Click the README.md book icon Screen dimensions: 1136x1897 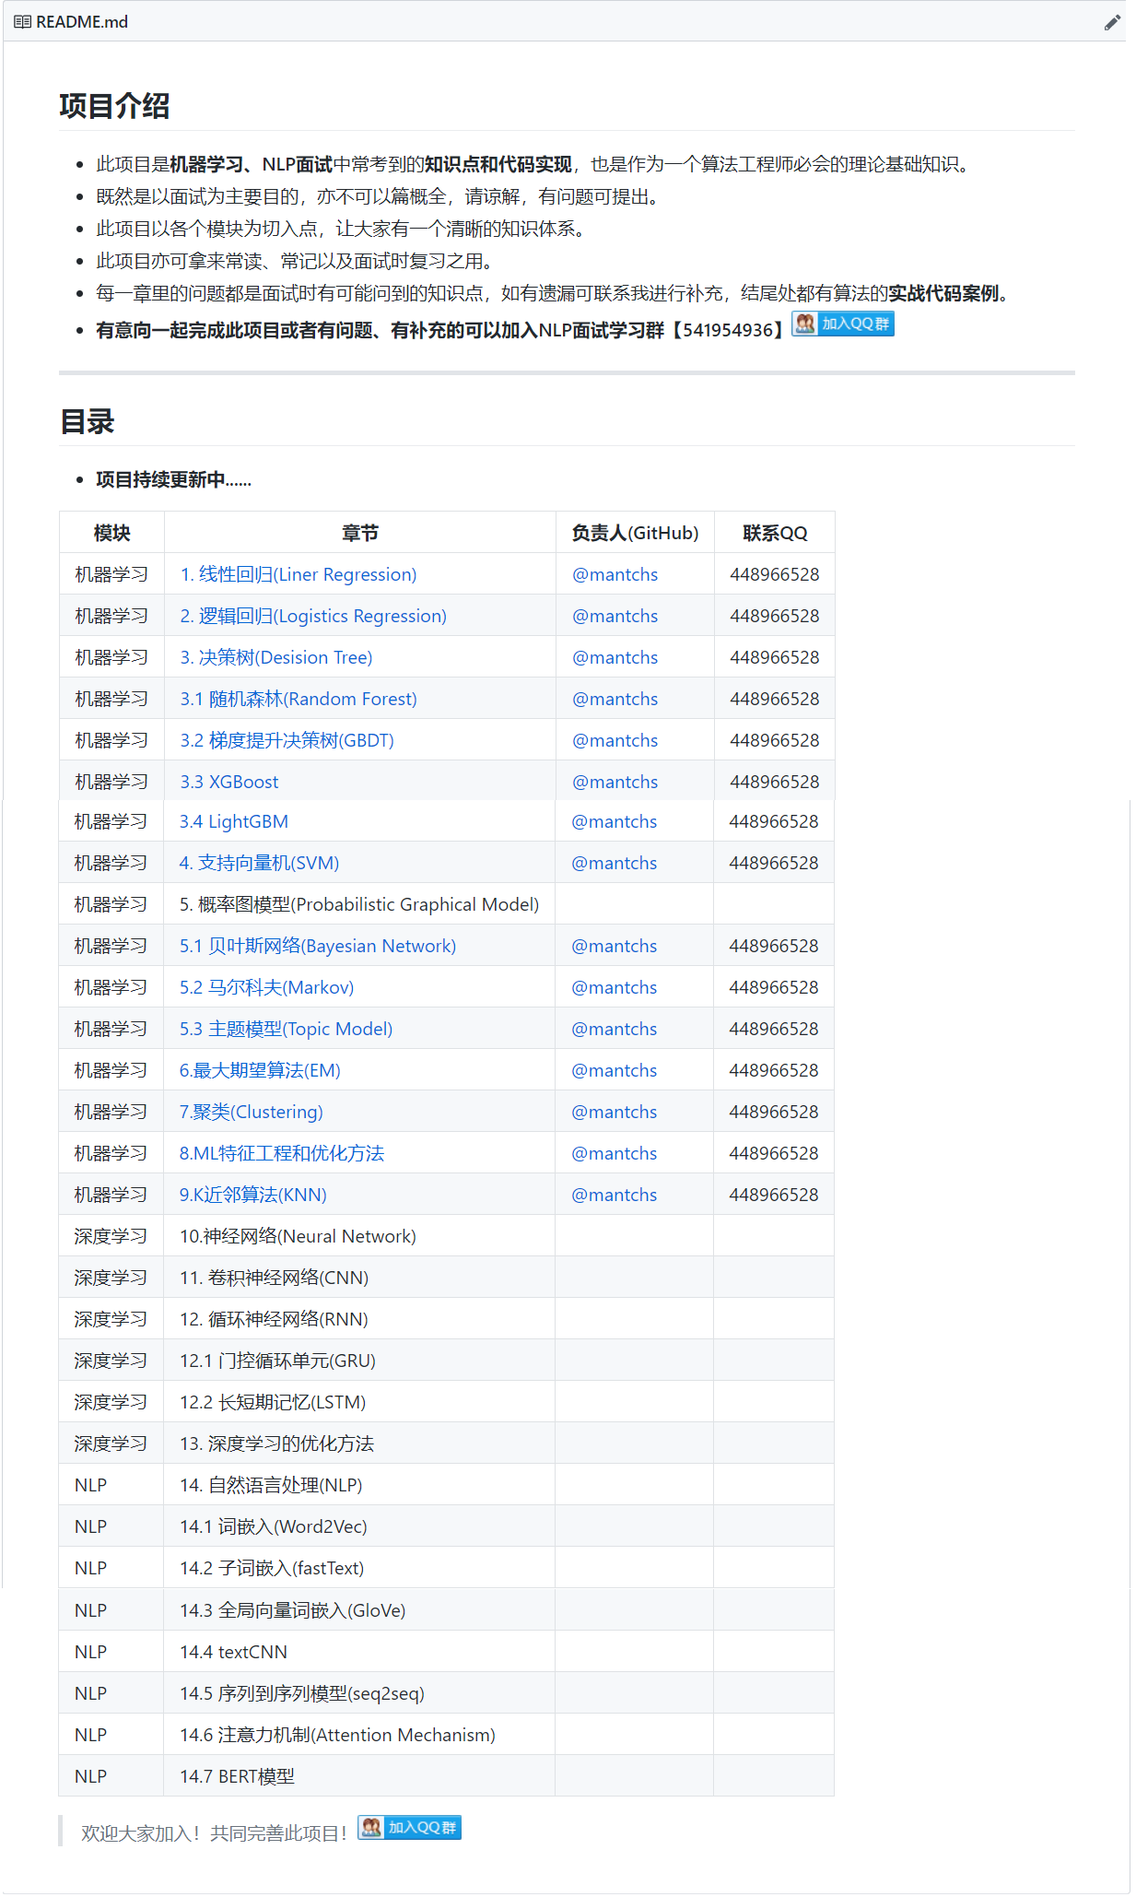(x=22, y=22)
